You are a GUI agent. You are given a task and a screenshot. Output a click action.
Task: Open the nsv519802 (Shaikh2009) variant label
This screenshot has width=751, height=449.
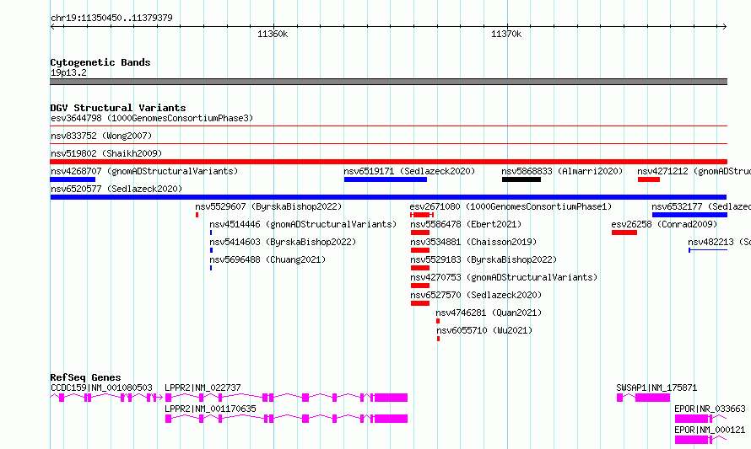point(106,153)
